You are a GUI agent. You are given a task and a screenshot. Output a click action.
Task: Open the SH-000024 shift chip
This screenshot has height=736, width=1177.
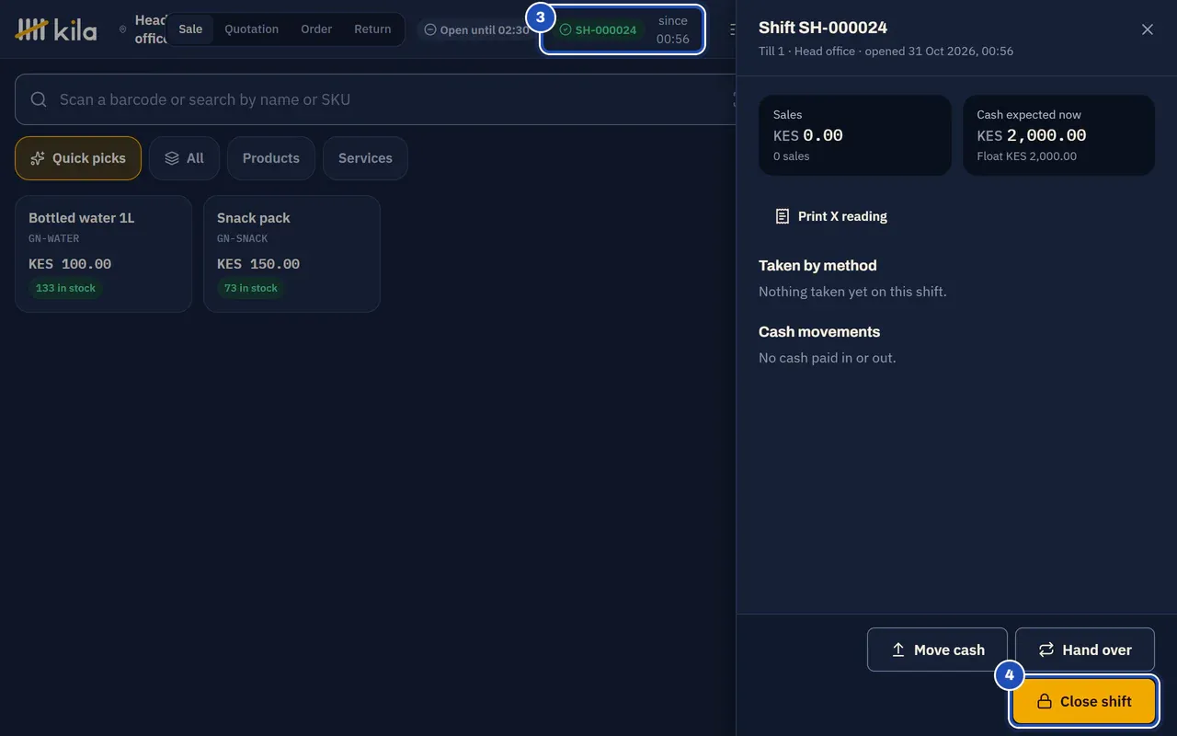click(623, 29)
